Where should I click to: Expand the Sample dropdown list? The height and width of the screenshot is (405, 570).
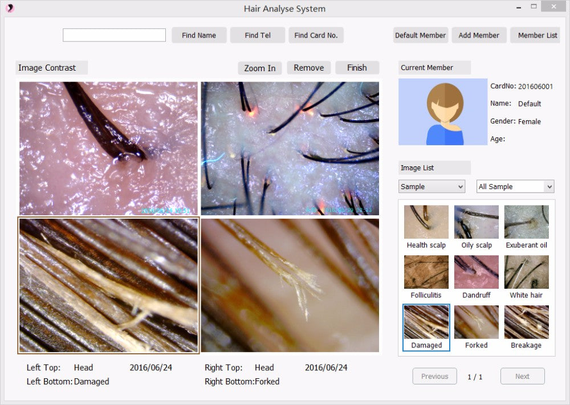431,187
